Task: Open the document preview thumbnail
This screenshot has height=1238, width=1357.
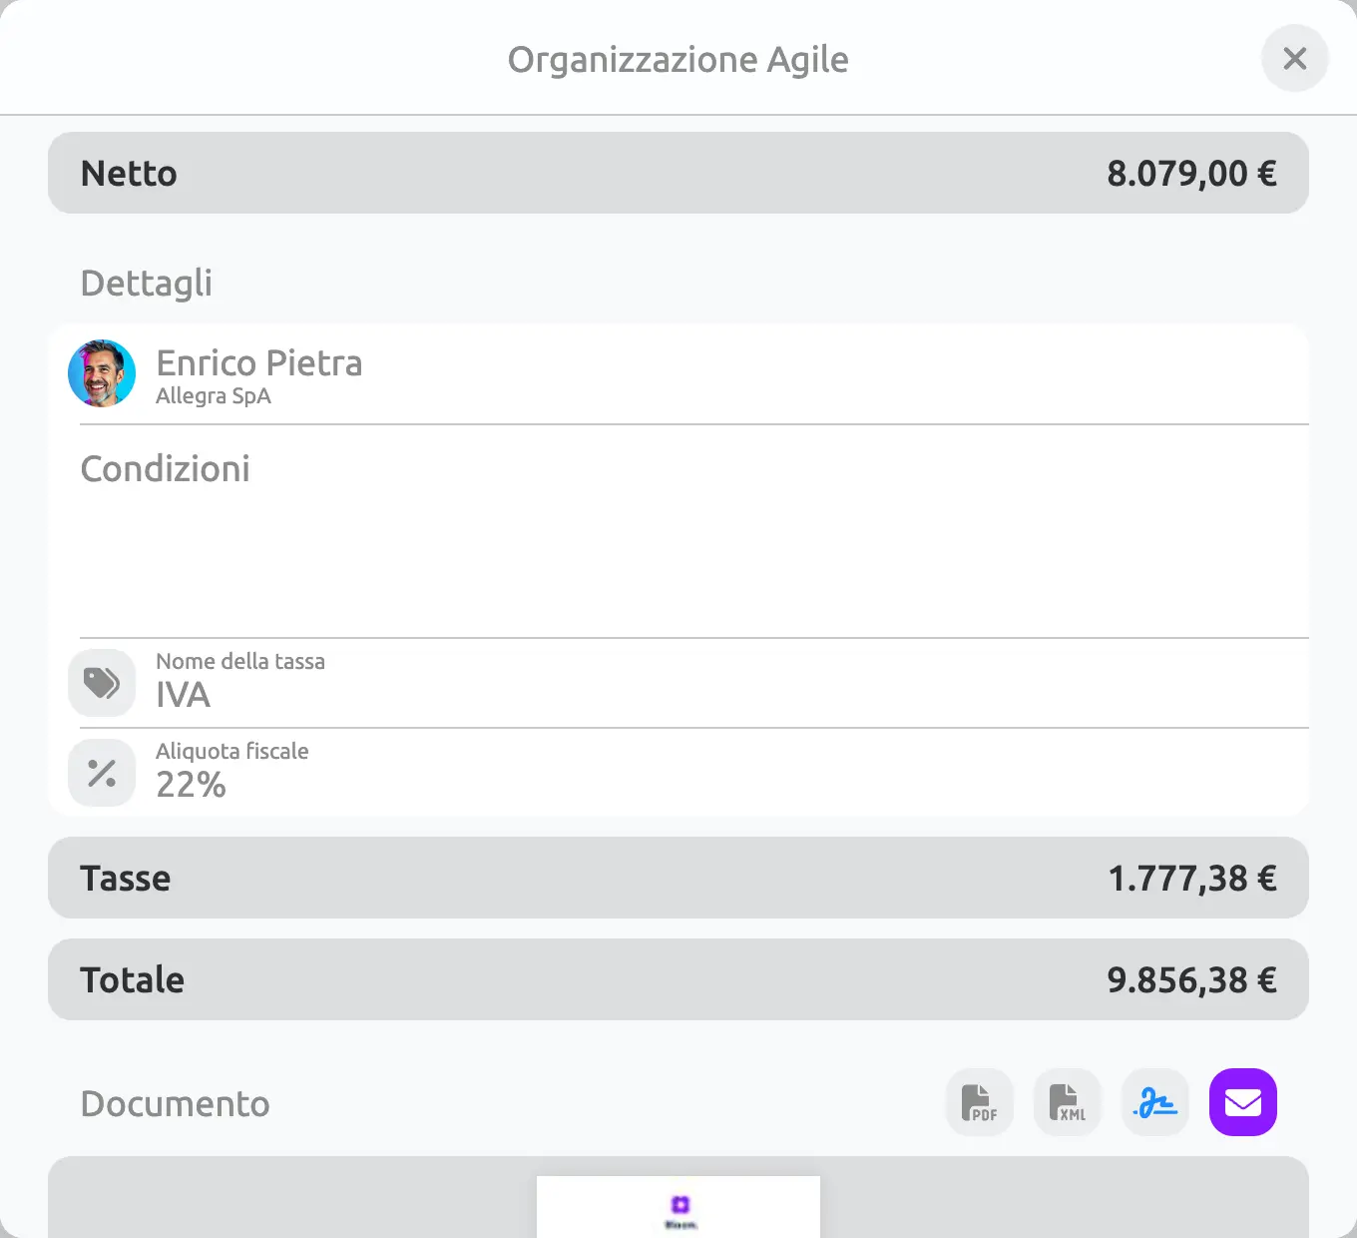Action: point(678,1207)
